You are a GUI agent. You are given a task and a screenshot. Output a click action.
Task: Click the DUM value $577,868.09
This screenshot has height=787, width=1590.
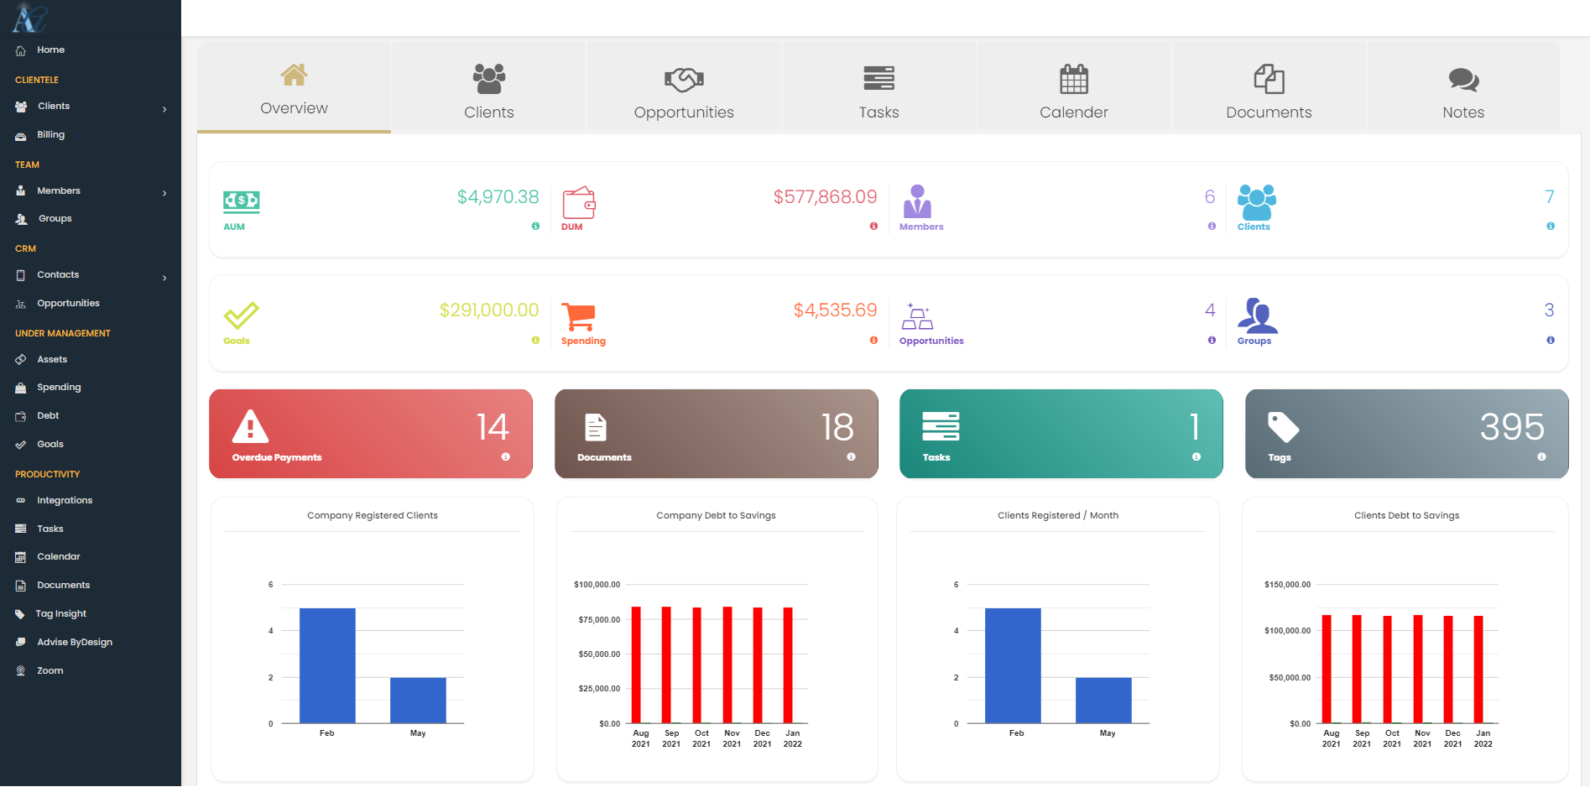click(x=826, y=197)
